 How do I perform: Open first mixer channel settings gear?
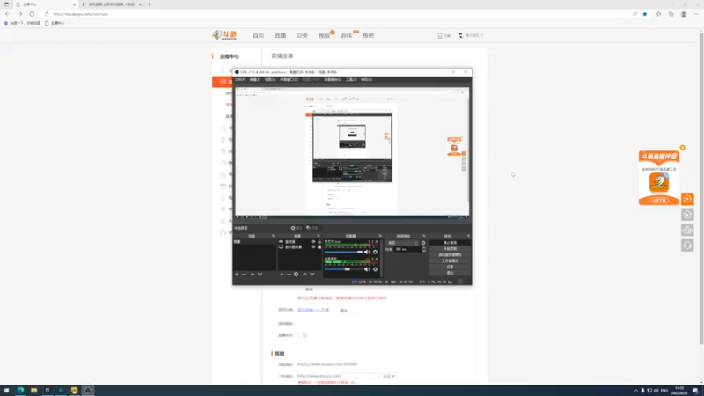(376, 252)
